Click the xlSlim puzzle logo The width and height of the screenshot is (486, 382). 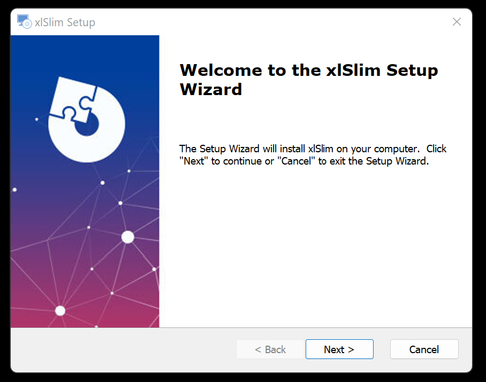87,119
